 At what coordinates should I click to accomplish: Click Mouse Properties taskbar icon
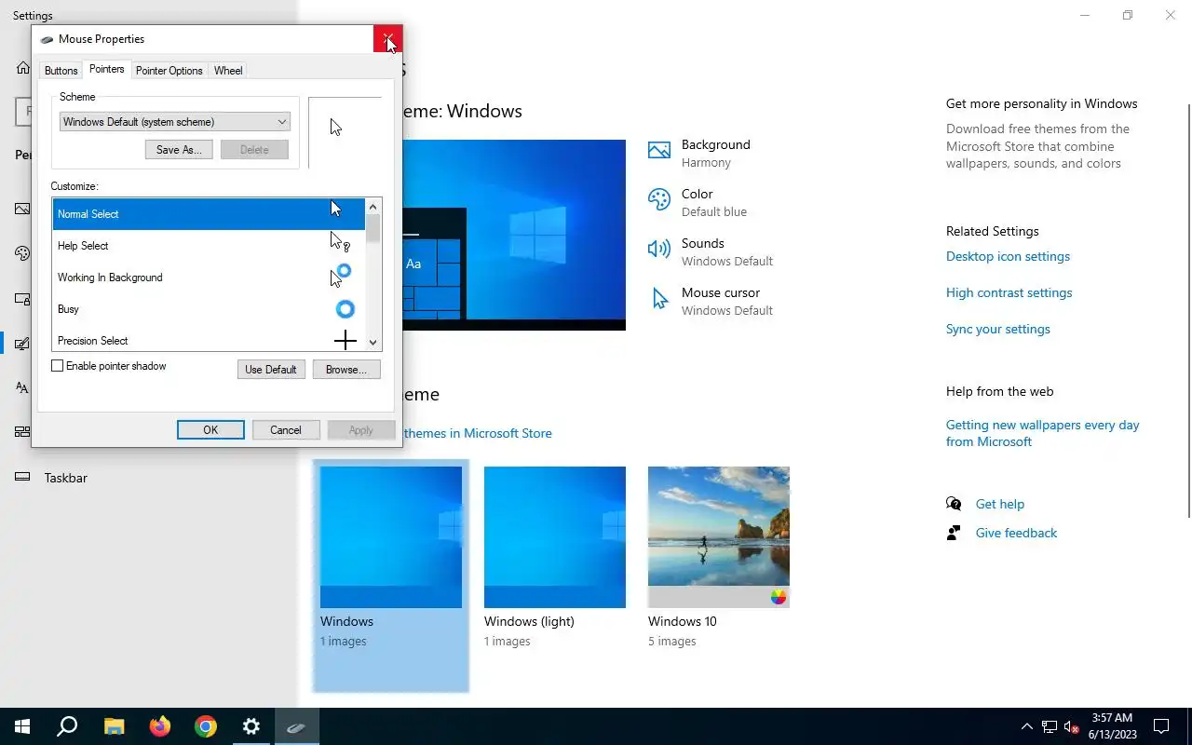coord(296,726)
